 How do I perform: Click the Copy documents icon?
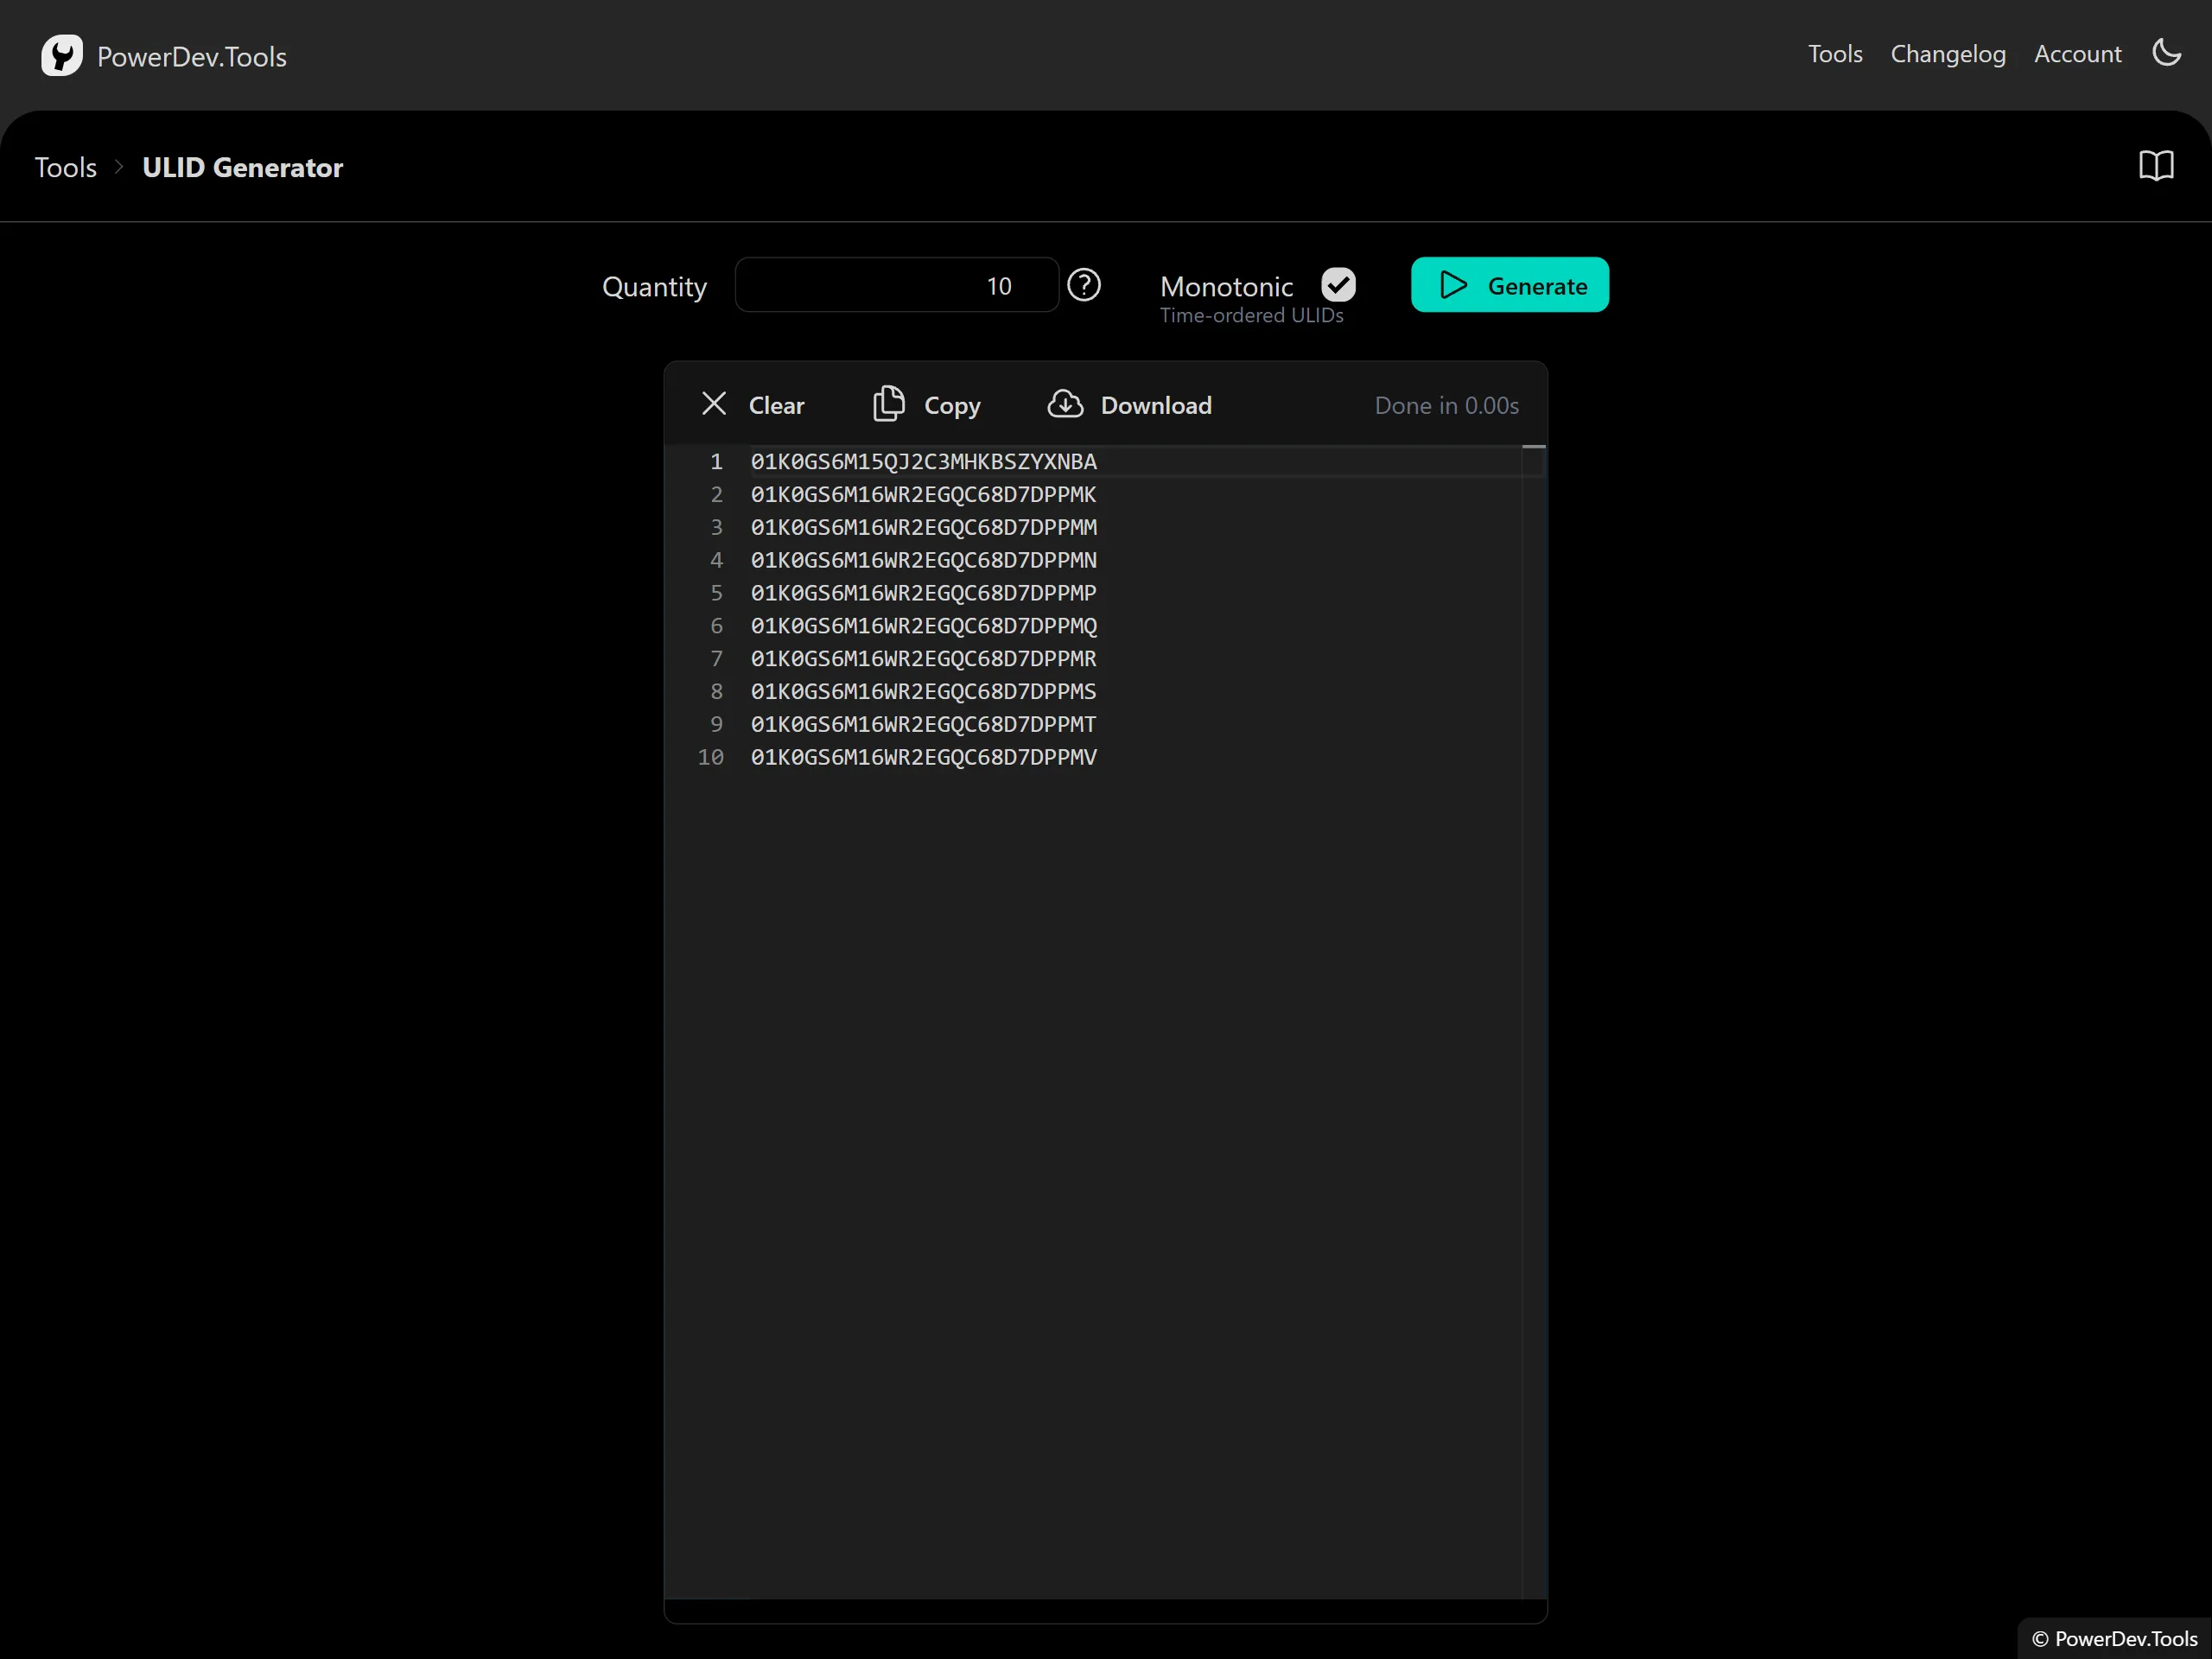(x=888, y=404)
